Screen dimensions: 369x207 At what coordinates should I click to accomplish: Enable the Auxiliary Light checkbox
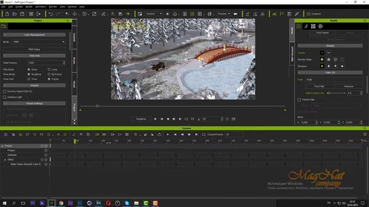tap(5, 97)
